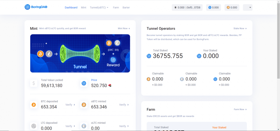This screenshot has height=131, width=280.
Task: Click the Total Value Locked dollar icon
Action: (x=34, y=83)
